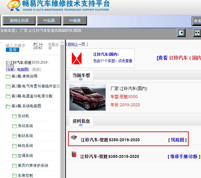Open the 制动系统 folder icon

pos(14,136)
